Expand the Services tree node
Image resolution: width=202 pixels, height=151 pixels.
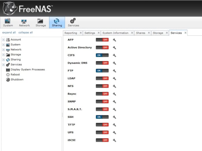pyautogui.click(x=3, y=65)
